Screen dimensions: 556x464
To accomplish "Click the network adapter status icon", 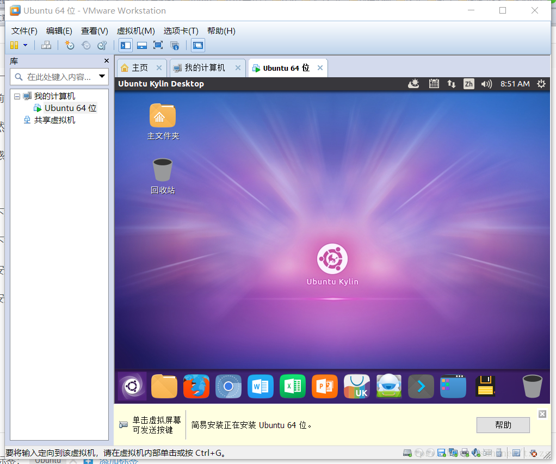I will coord(453,453).
